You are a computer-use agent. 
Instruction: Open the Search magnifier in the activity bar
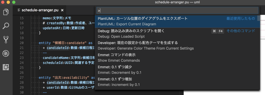click(x=6, y=26)
